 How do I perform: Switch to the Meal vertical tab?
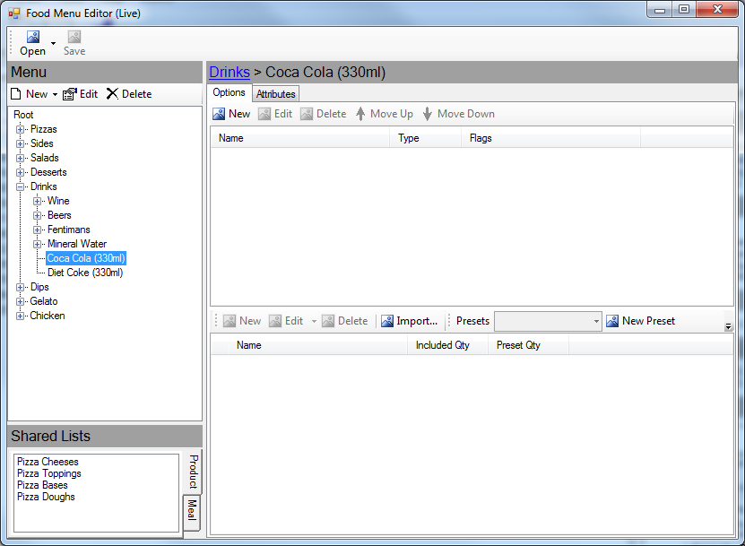(191, 511)
